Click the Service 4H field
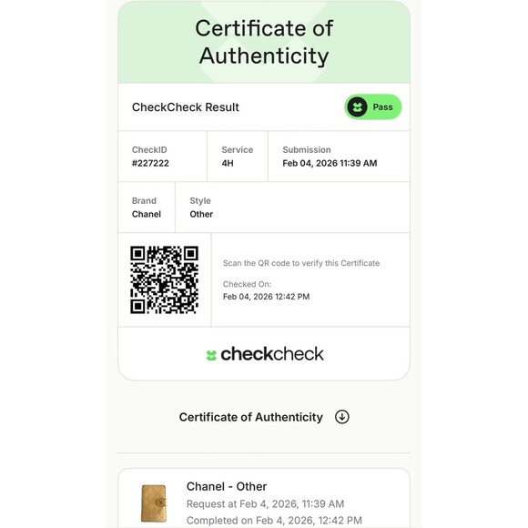Viewport: 528px width, 528px height. [238, 157]
